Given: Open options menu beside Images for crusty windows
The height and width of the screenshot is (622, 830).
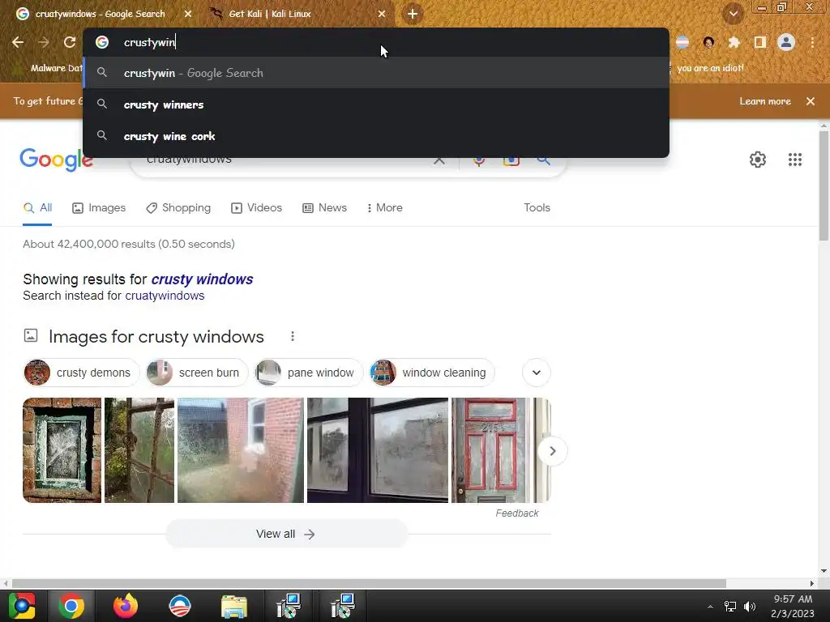Looking at the screenshot, I should pyautogui.click(x=292, y=336).
